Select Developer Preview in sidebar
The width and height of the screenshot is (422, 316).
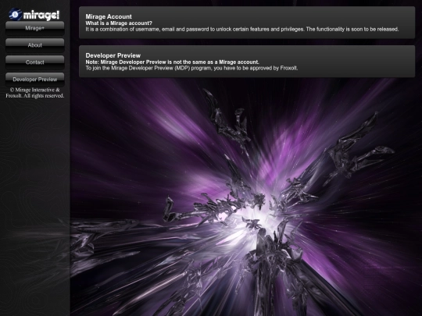[x=34, y=80]
